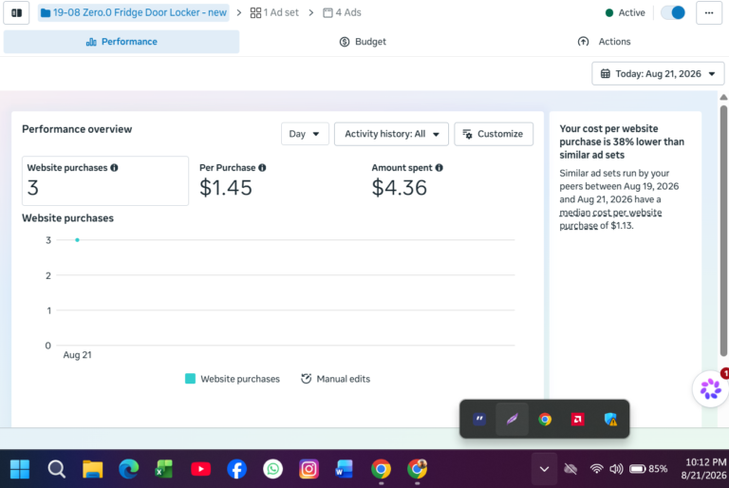Toggle the Manual edits legend item
The image size is (729, 488).
point(335,379)
